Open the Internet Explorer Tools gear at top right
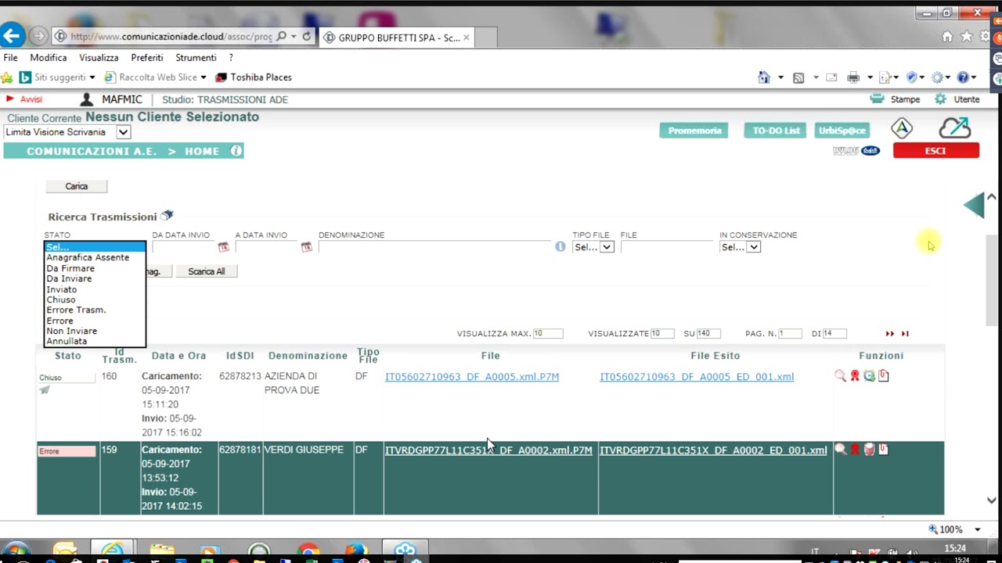 (985, 37)
